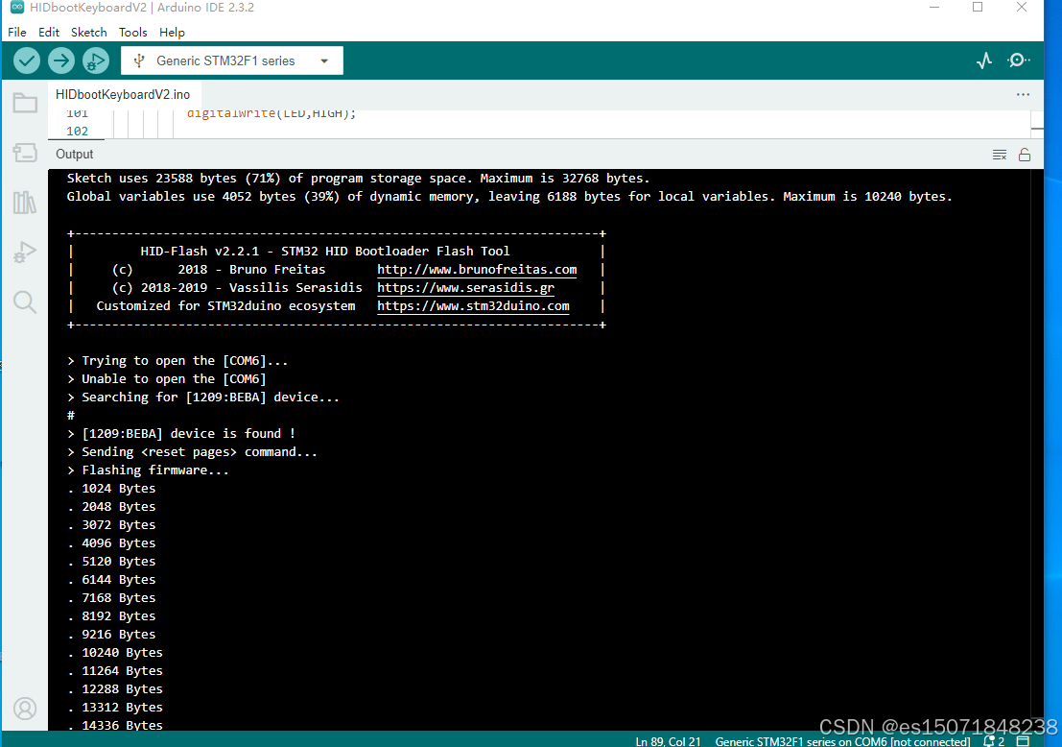Select the HIDbootKeyboardV2.ino tab
Viewport: 1062px width, 747px height.
pos(123,95)
